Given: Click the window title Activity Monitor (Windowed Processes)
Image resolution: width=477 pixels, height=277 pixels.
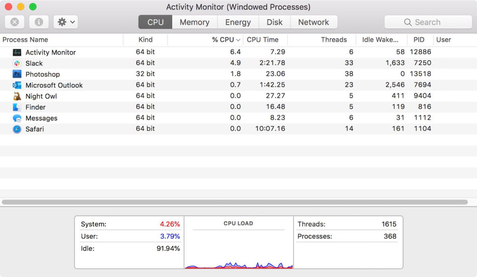Looking at the screenshot, I should click(238, 7).
